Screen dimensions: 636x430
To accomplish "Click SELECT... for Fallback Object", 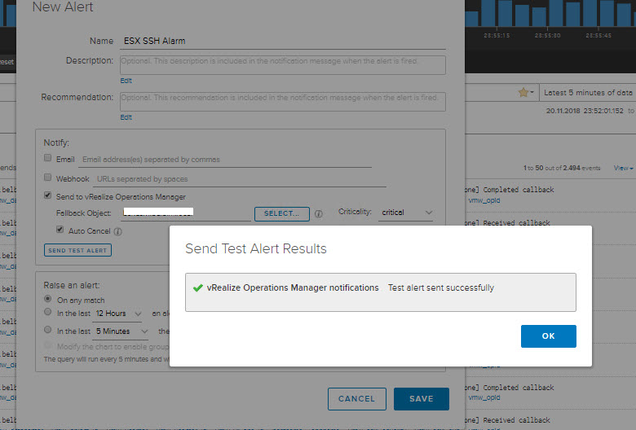I will coord(281,213).
